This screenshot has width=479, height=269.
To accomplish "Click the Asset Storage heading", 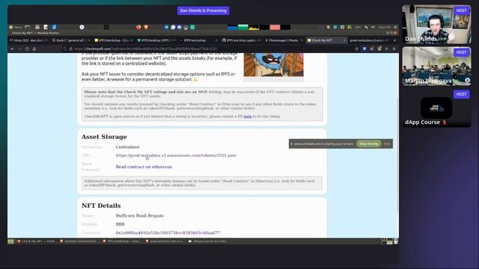I will click(104, 137).
